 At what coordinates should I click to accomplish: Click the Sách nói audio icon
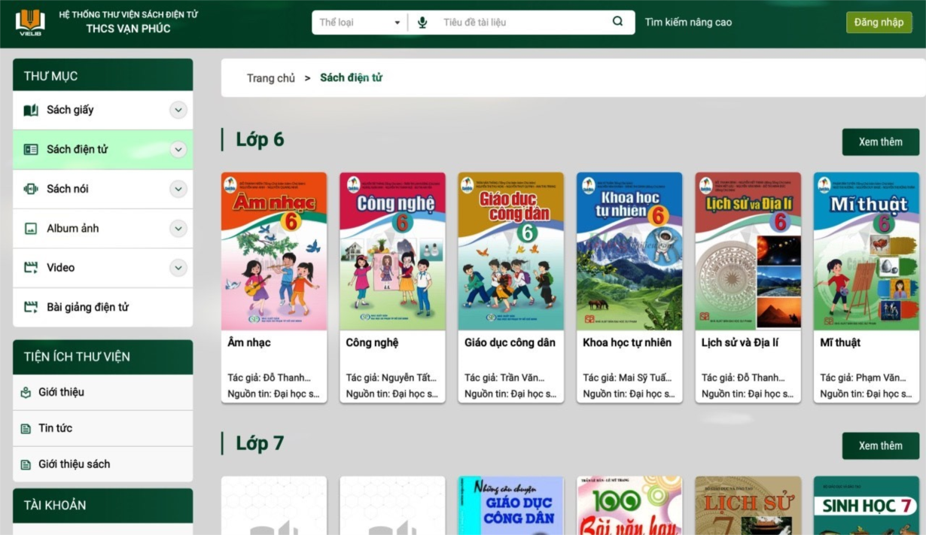[31, 189]
